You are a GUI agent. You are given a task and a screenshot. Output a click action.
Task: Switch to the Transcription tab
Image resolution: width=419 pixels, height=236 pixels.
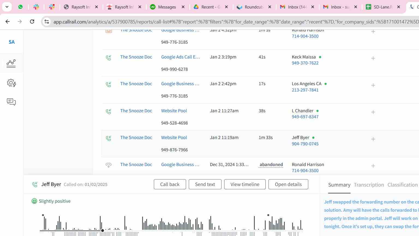click(369, 185)
